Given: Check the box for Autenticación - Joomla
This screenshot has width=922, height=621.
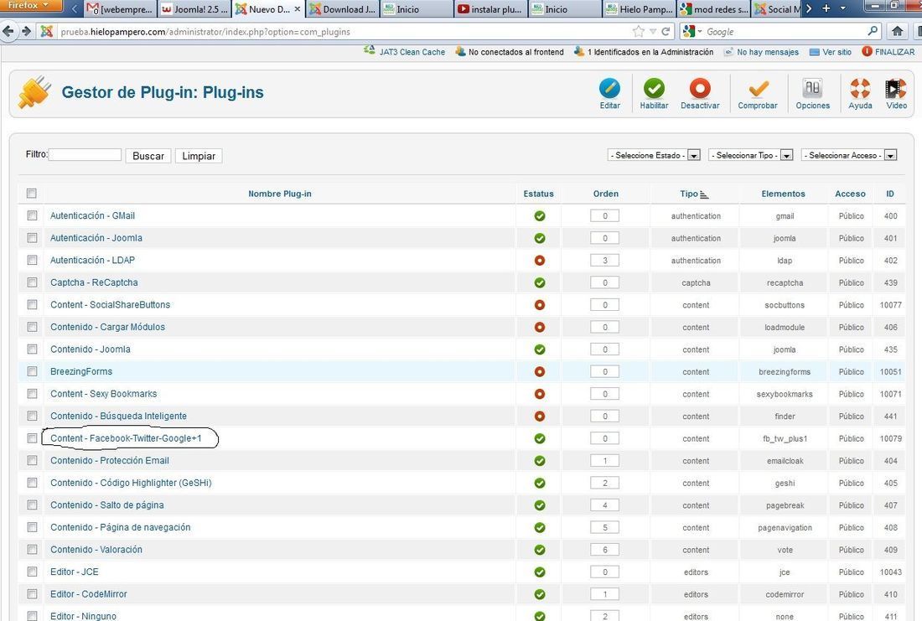Looking at the screenshot, I should (x=32, y=238).
